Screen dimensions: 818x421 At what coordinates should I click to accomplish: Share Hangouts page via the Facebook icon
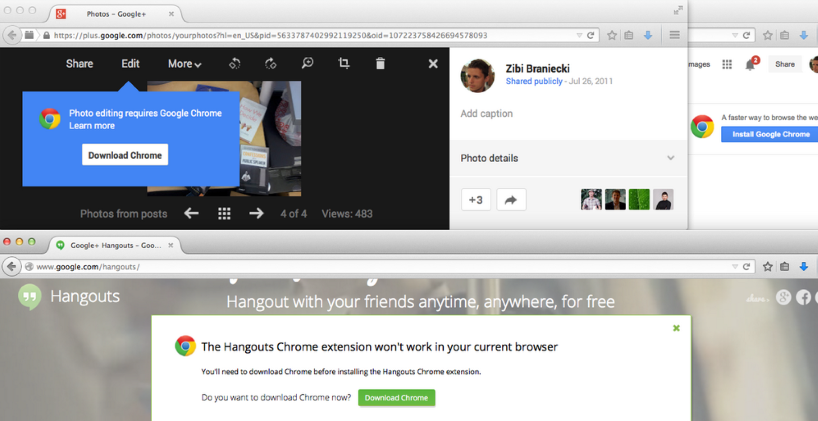pyautogui.click(x=803, y=297)
